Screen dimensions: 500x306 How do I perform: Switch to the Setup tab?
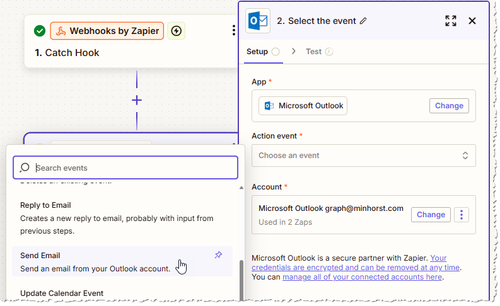[x=257, y=52]
